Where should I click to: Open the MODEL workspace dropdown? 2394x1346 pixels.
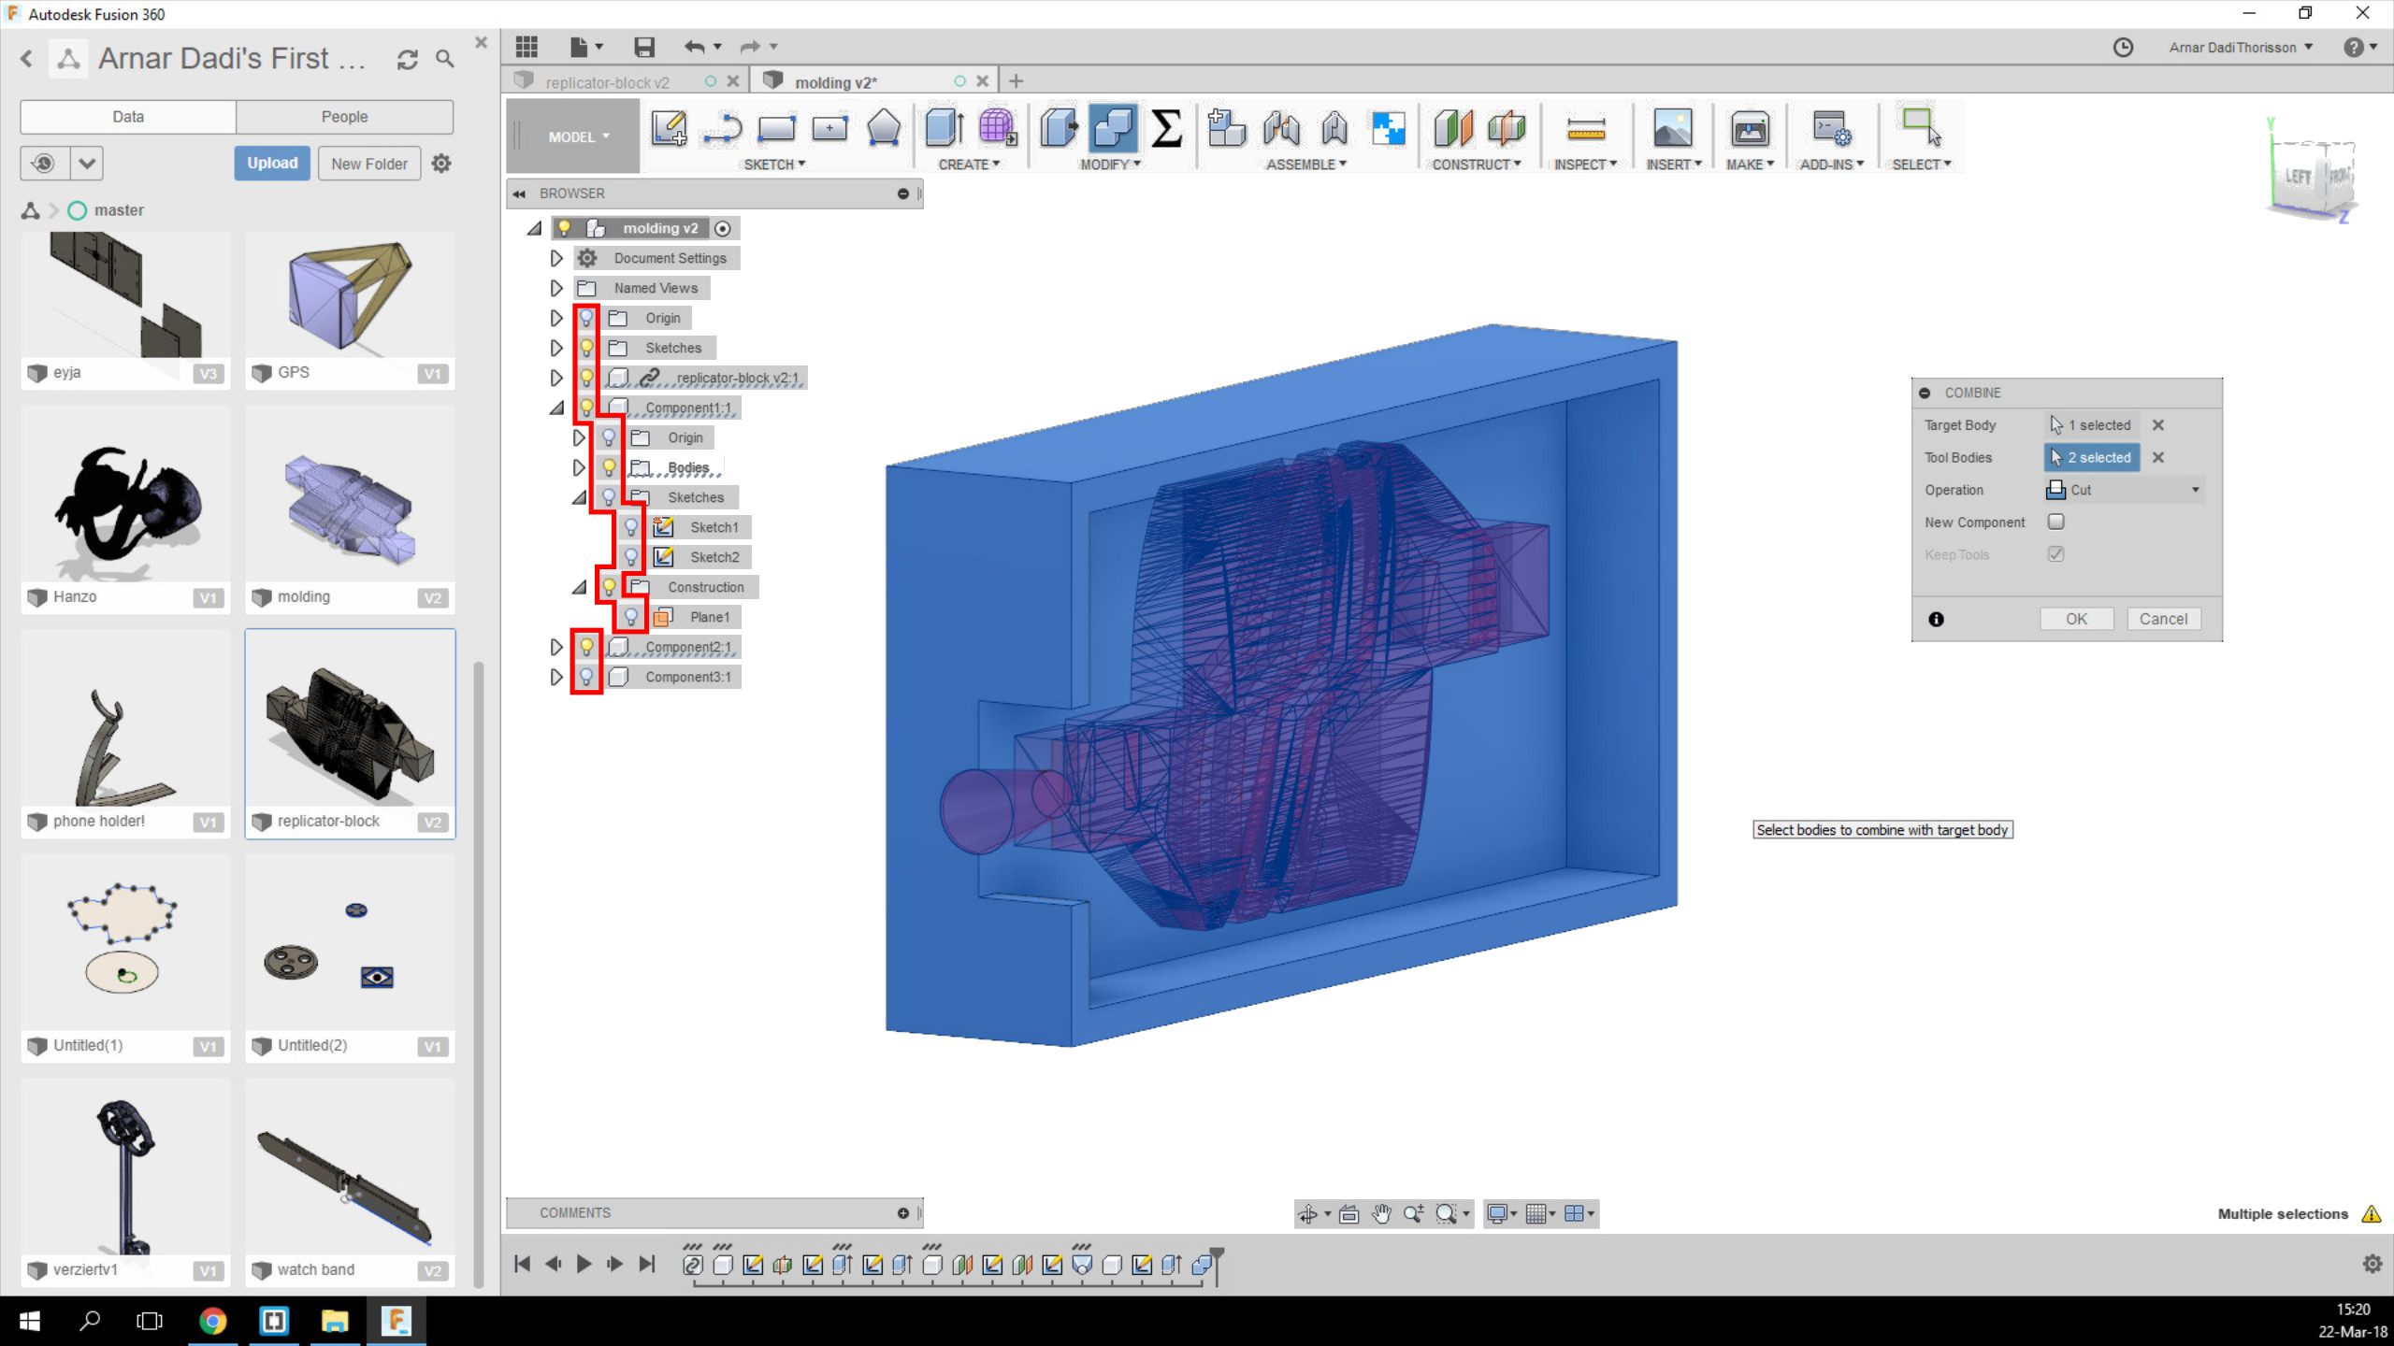point(578,136)
